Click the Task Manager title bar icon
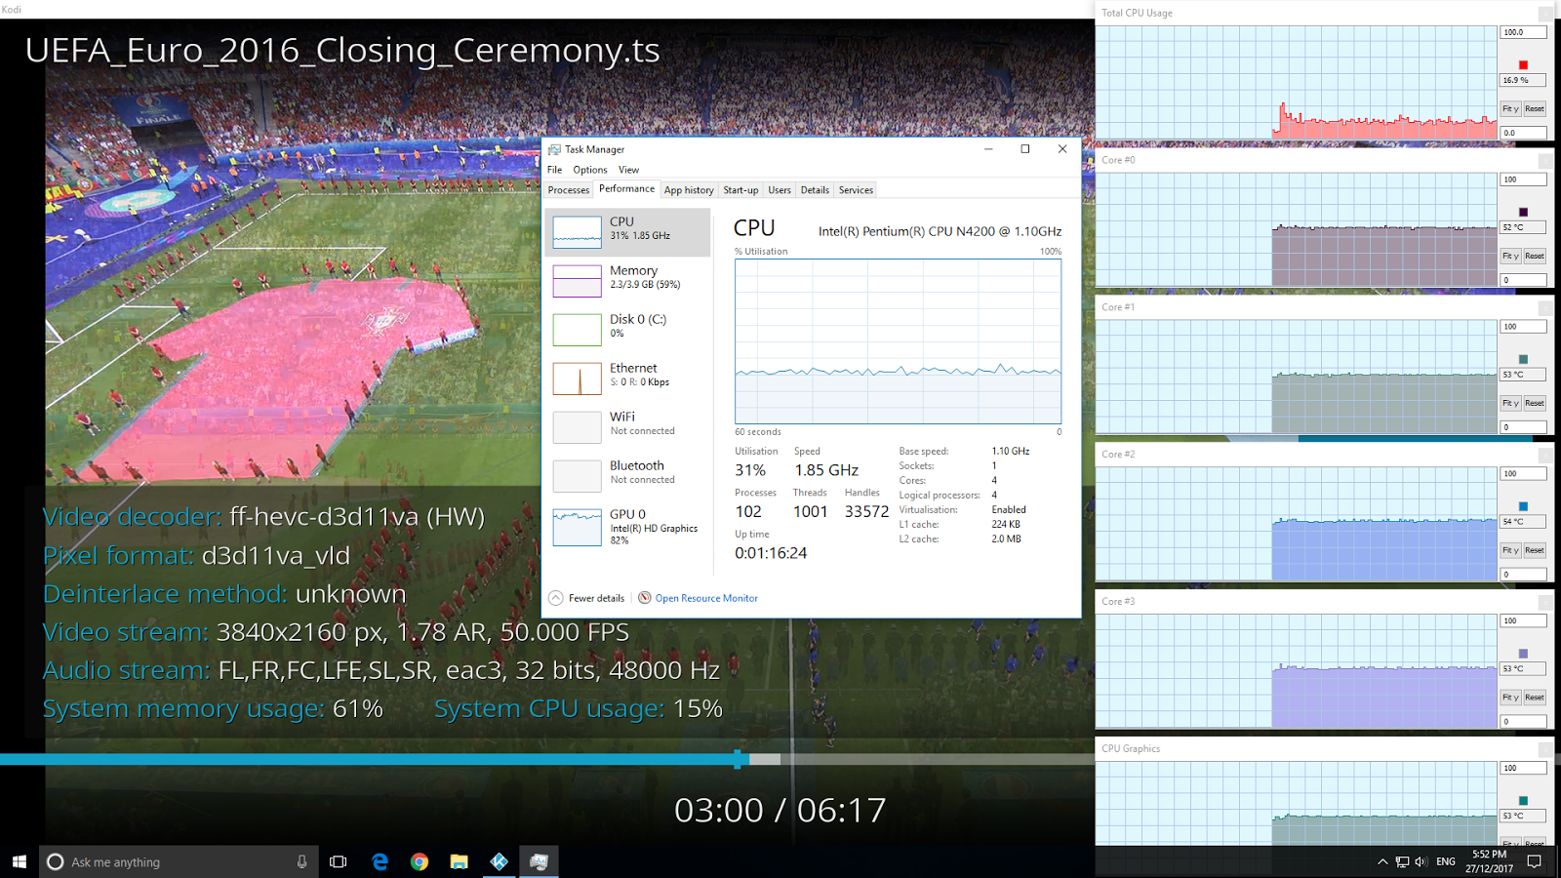The width and height of the screenshot is (1561, 878). 554,149
